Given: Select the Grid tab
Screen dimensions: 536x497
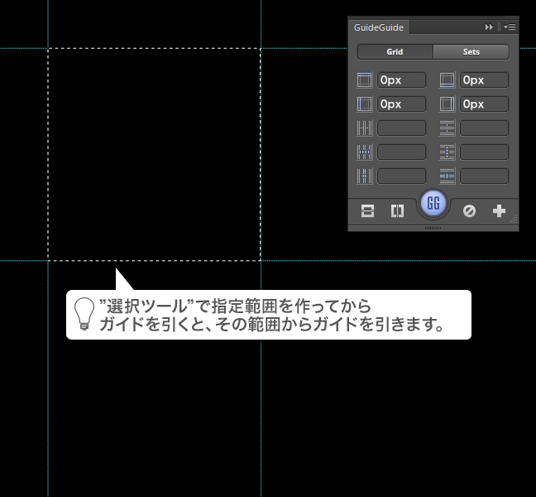Looking at the screenshot, I should (x=395, y=51).
